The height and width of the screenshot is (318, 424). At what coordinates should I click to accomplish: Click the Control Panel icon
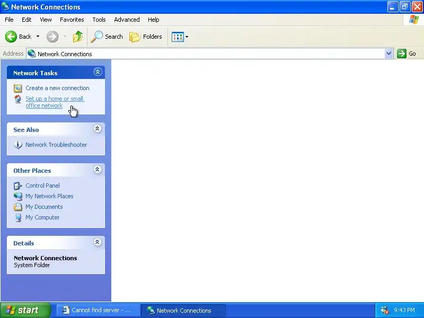click(x=18, y=186)
